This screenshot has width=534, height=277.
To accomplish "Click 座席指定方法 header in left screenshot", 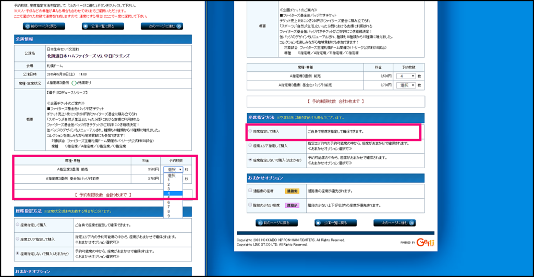I will [x=103, y=211].
